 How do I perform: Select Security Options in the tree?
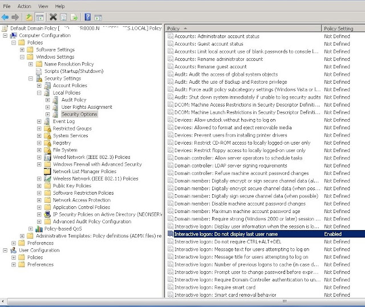coord(79,114)
